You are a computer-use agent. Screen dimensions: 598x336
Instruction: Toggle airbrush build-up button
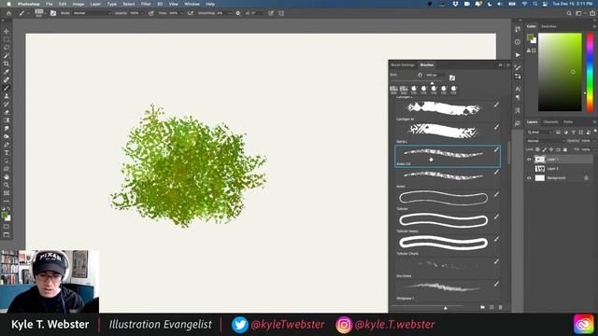tap(191, 13)
